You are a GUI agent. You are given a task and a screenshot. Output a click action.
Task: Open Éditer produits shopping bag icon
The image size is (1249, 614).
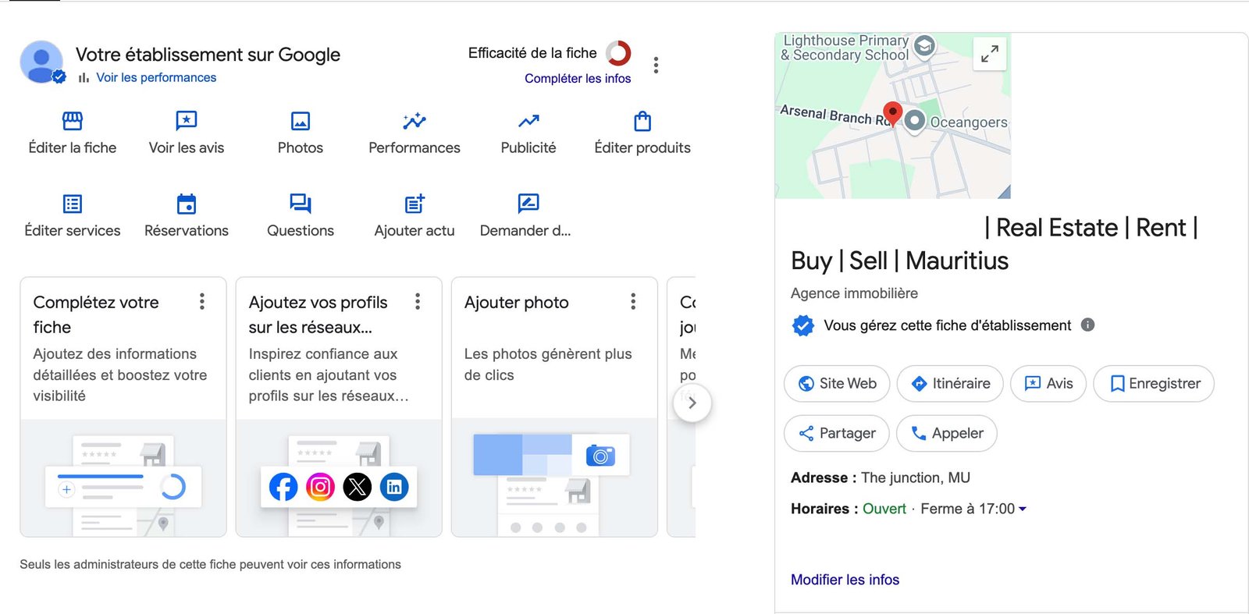pos(642,121)
